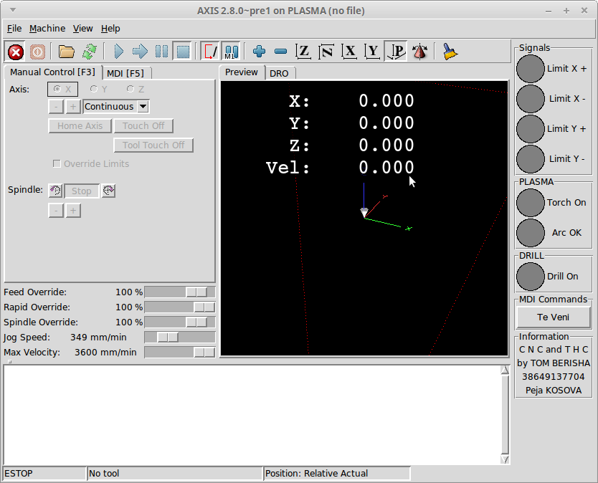Screen dimensions: 598x483
Task: Click the Touch Off button
Action: (x=143, y=126)
